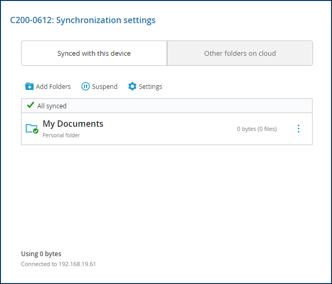Click the Suspend pause icon
The height and width of the screenshot is (284, 332).
tap(86, 86)
